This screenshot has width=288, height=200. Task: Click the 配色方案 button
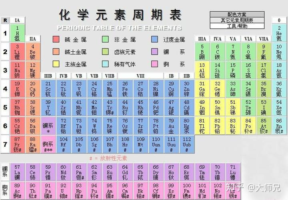237,14
